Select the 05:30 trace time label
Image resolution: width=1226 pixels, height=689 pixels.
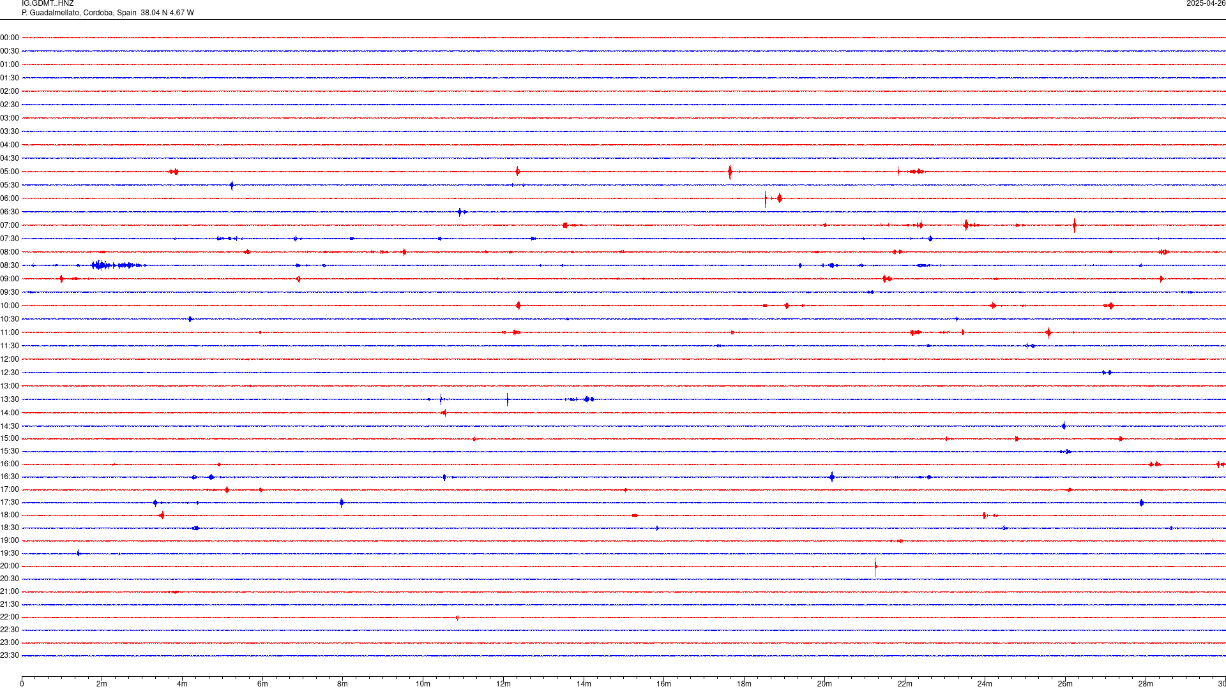10,185
